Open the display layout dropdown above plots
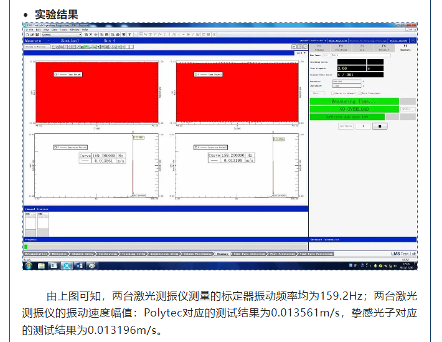This screenshot has width=442, height=342. (301, 53)
